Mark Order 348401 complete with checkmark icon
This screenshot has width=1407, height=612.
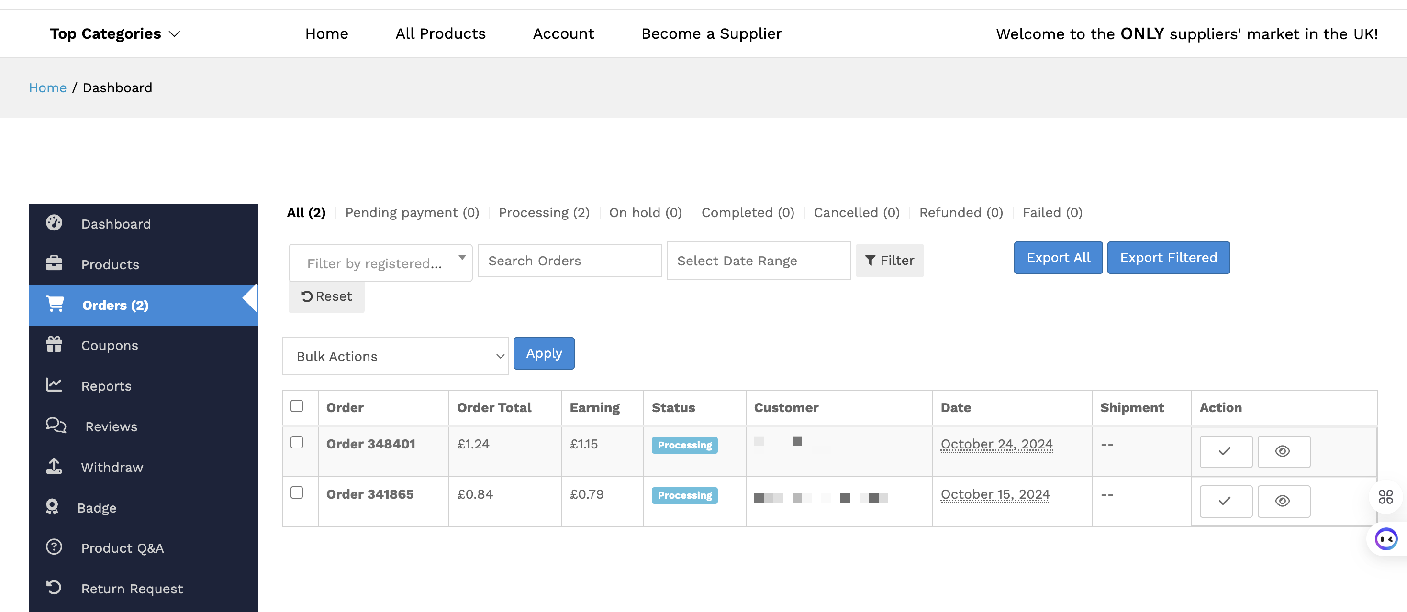[x=1225, y=452]
